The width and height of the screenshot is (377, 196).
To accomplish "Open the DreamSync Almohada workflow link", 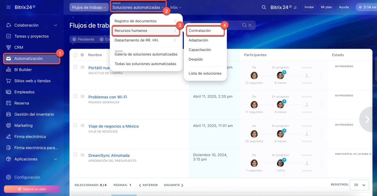I will (109, 155).
